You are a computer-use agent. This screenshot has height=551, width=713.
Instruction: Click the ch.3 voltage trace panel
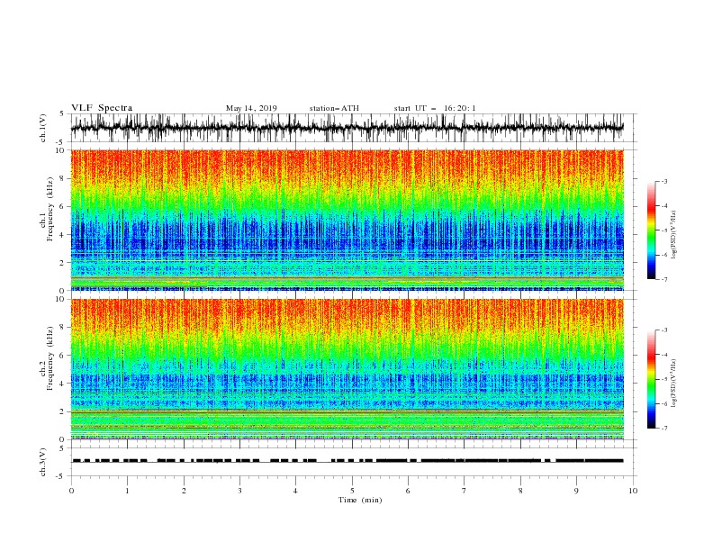click(x=353, y=462)
